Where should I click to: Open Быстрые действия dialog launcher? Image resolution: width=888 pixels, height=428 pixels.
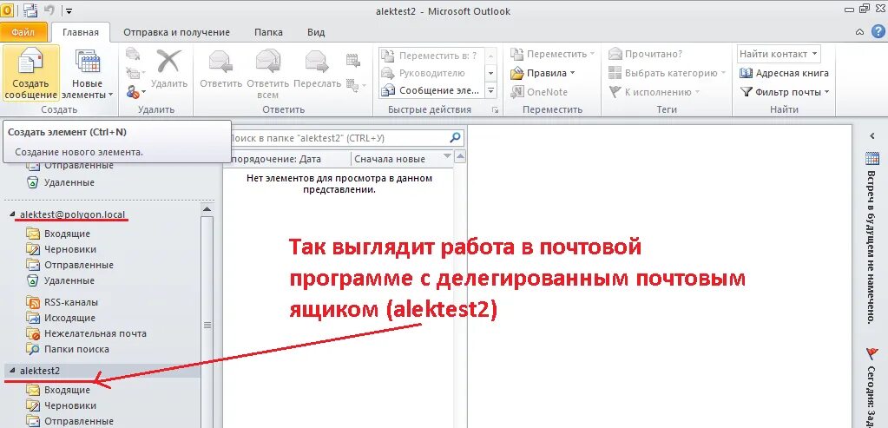(495, 110)
